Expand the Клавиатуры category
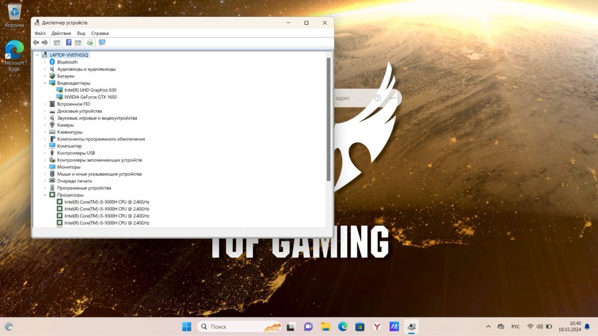This screenshot has height=336, width=598. coord(45,132)
